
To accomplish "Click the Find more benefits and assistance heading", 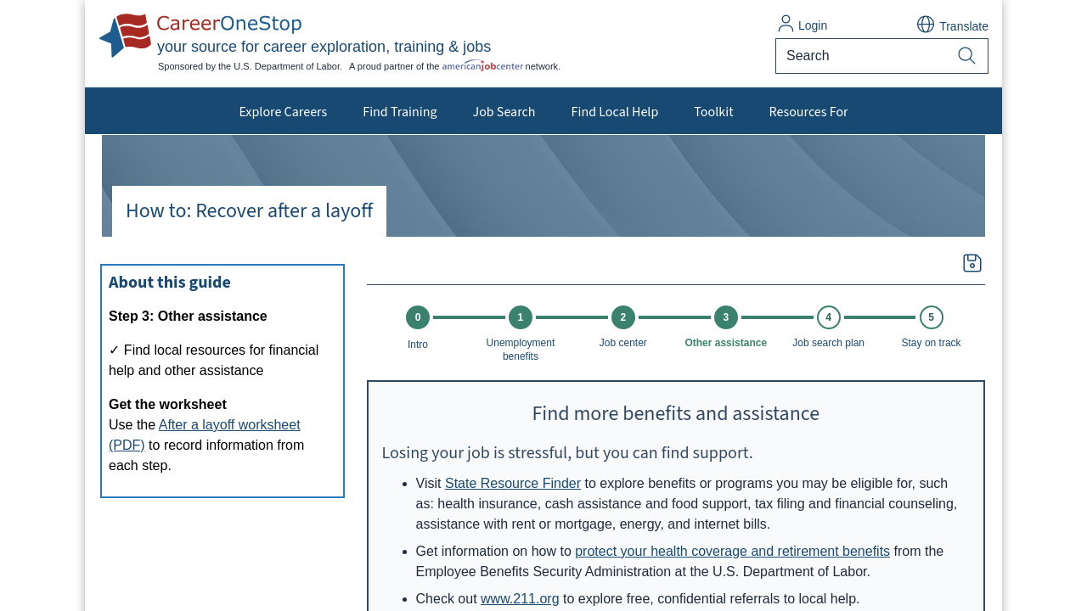I will 676,413.
